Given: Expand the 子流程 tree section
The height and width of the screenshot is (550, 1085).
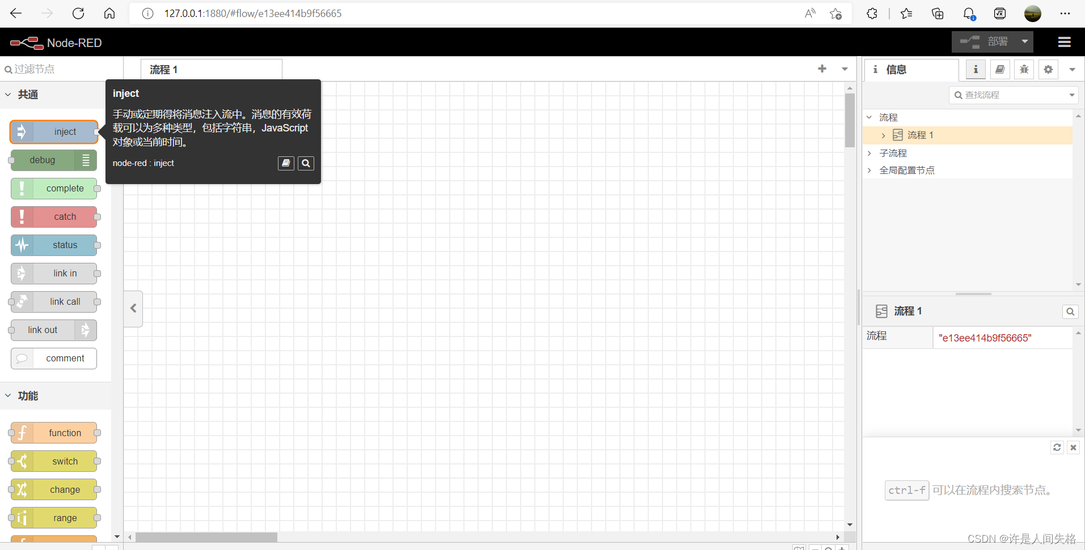Looking at the screenshot, I should coord(869,153).
